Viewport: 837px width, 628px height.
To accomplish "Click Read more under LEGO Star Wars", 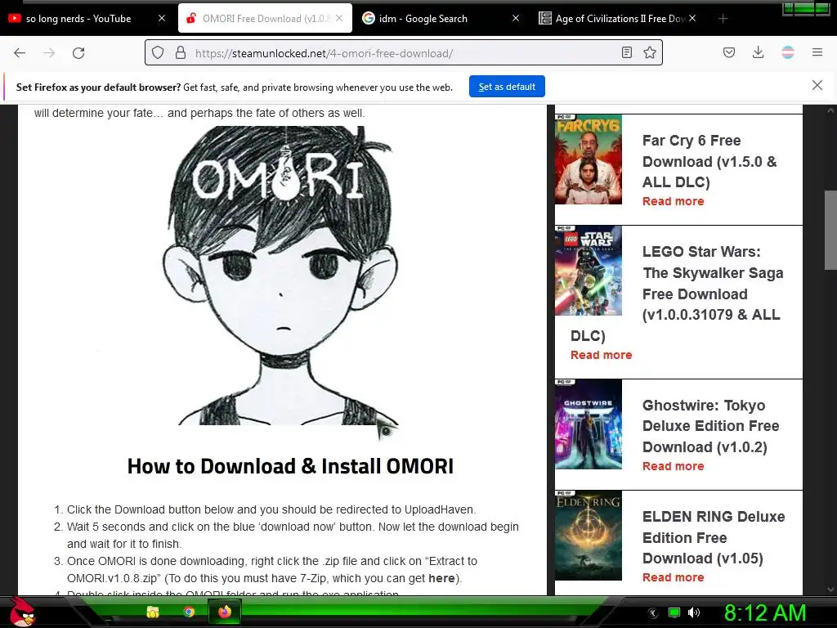I will point(601,355).
